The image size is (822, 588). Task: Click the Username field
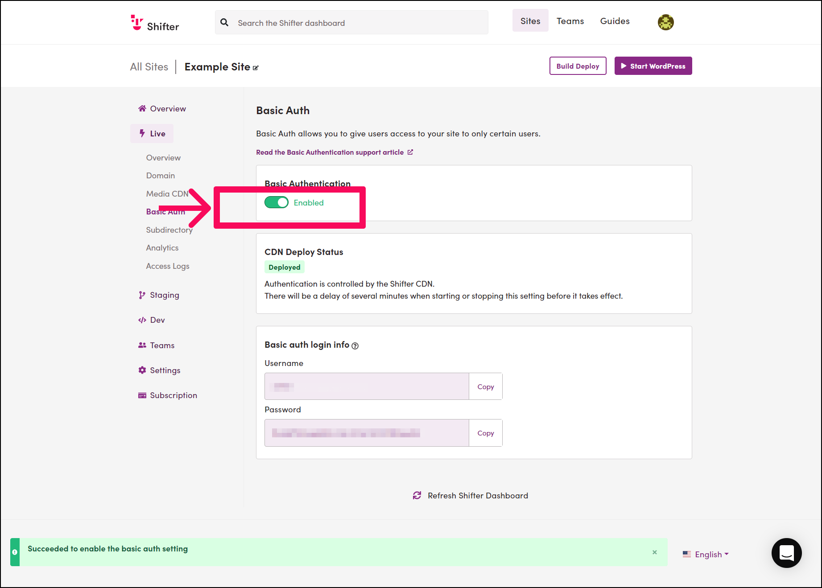[367, 387]
